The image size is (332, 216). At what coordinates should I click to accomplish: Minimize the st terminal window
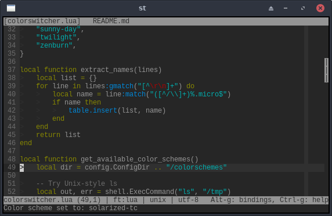pos(286,8)
